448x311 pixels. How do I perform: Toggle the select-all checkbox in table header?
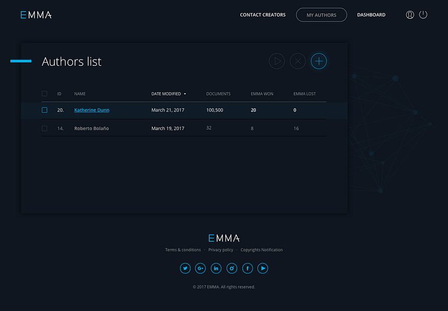click(44, 93)
